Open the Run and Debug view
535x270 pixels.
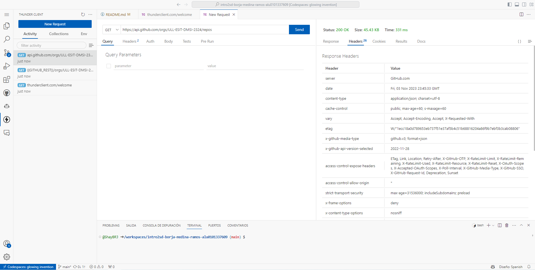7,66
